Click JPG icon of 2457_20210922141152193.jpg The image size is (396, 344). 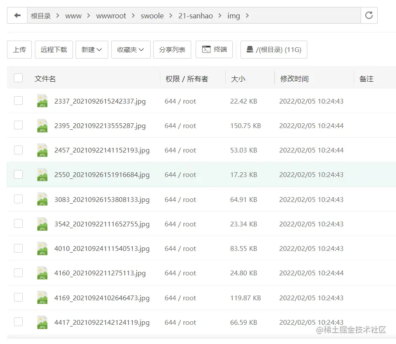42,150
